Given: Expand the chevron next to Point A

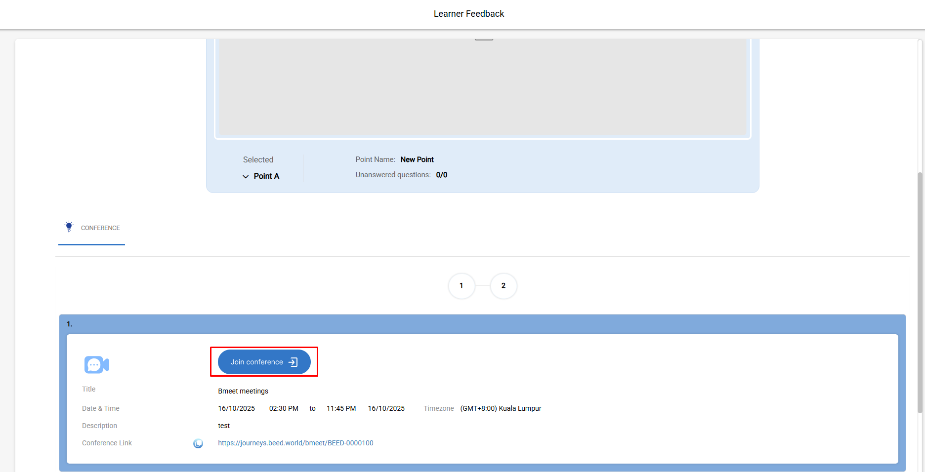Looking at the screenshot, I should click(246, 176).
